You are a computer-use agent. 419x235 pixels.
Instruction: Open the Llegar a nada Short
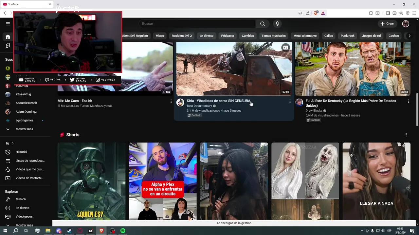[x=376, y=181]
